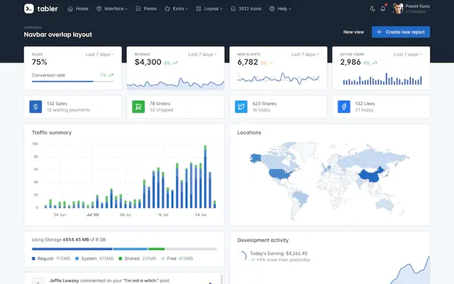The image size is (454, 284).
Task: Go to the Home menu item
Action: point(78,9)
